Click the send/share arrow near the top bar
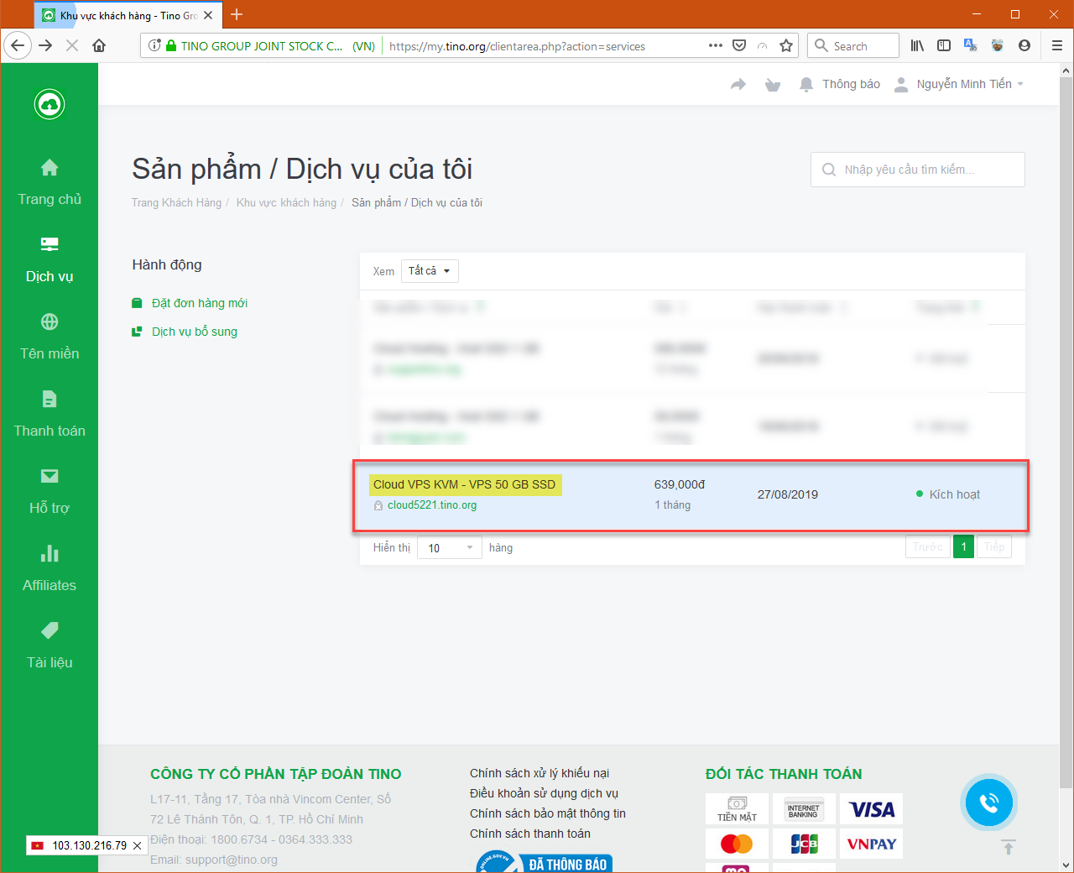The image size is (1074, 873). [x=738, y=84]
